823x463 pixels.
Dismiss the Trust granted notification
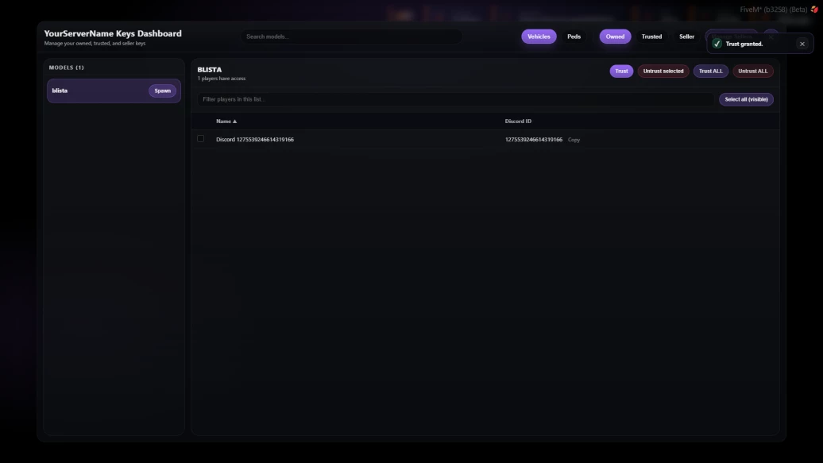coord(802,44)
